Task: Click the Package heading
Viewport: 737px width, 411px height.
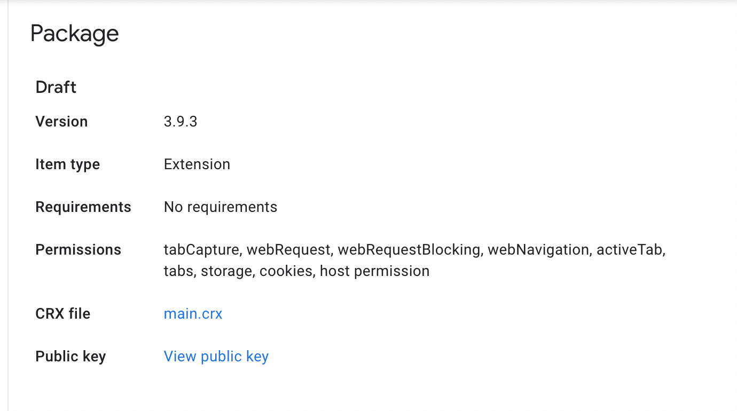Action: coord(74,34)
